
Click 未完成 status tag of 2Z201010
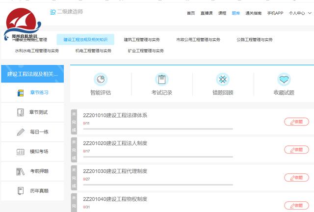pos(74,122)
